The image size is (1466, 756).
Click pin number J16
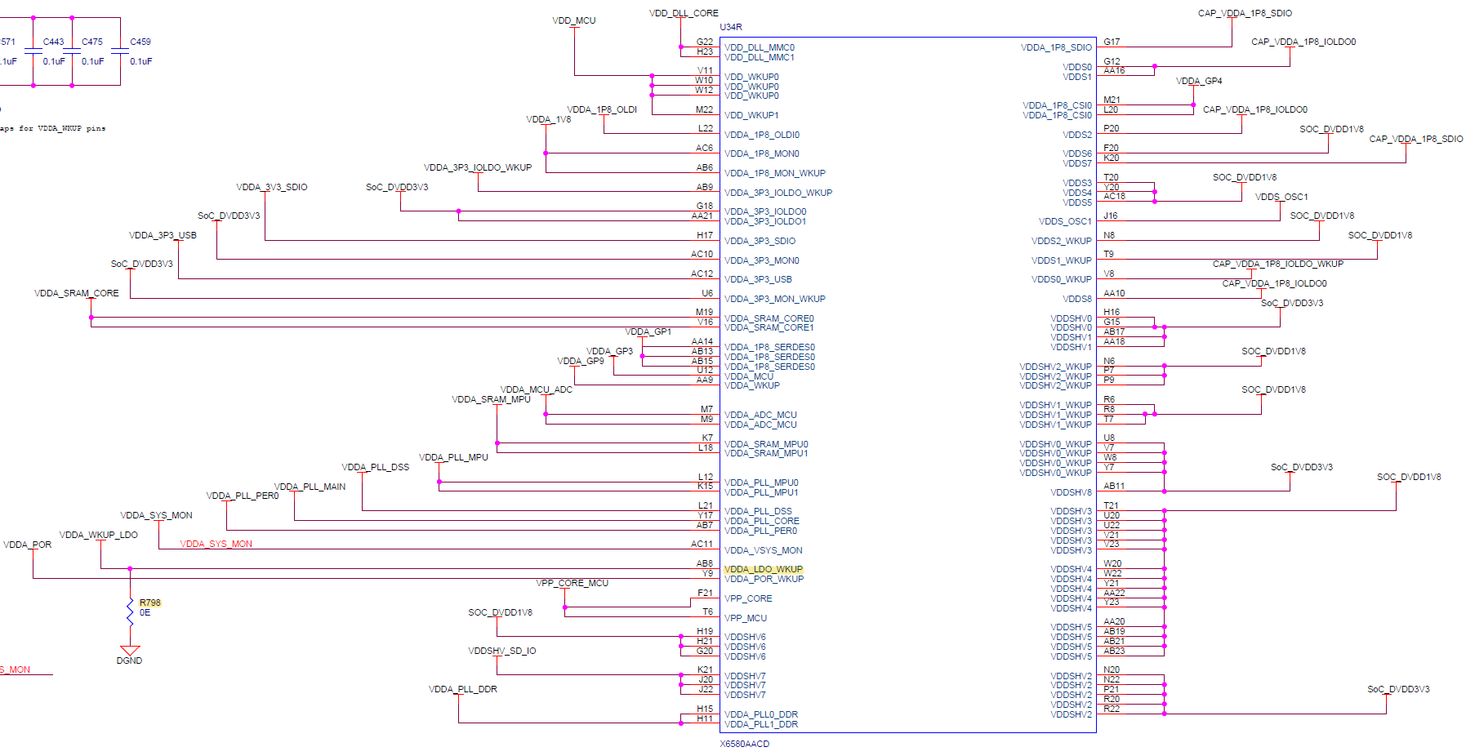coord(1111,216)
